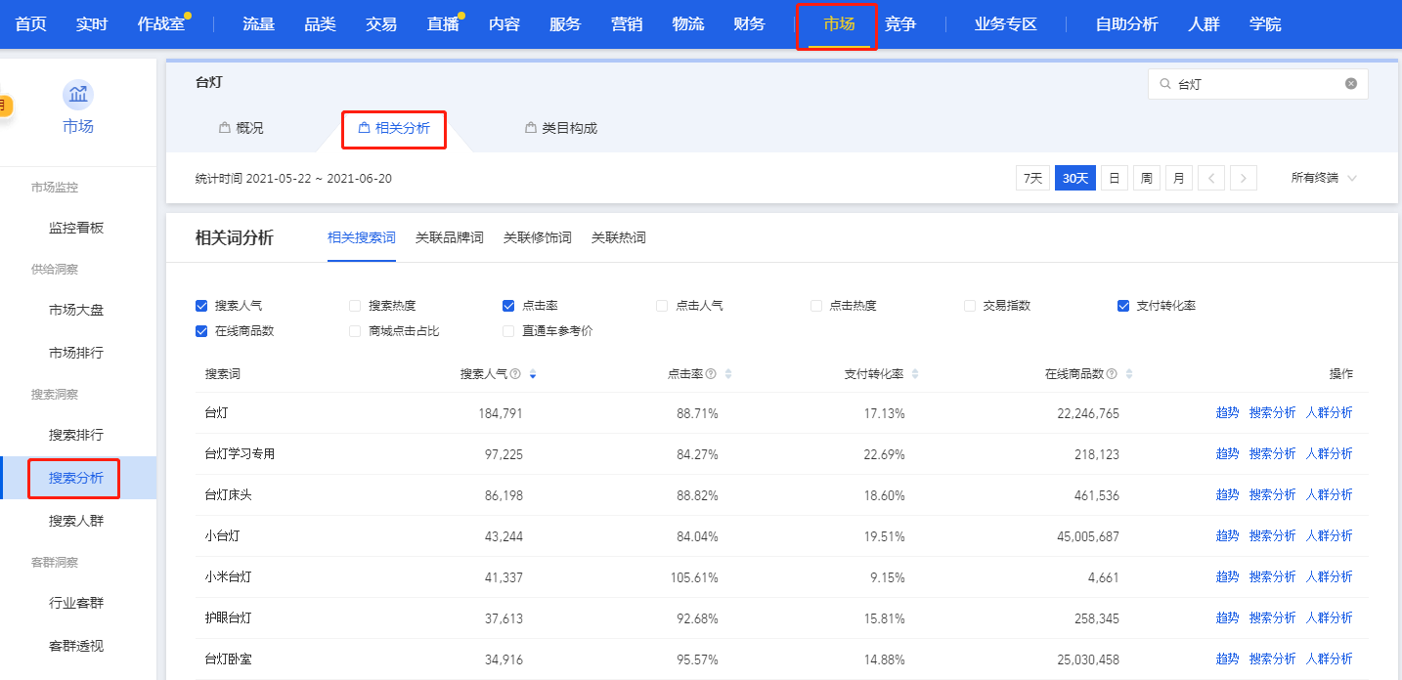1402x680 pixels.
Task: Select the 30天 date range
Action: coord(1075,178)
